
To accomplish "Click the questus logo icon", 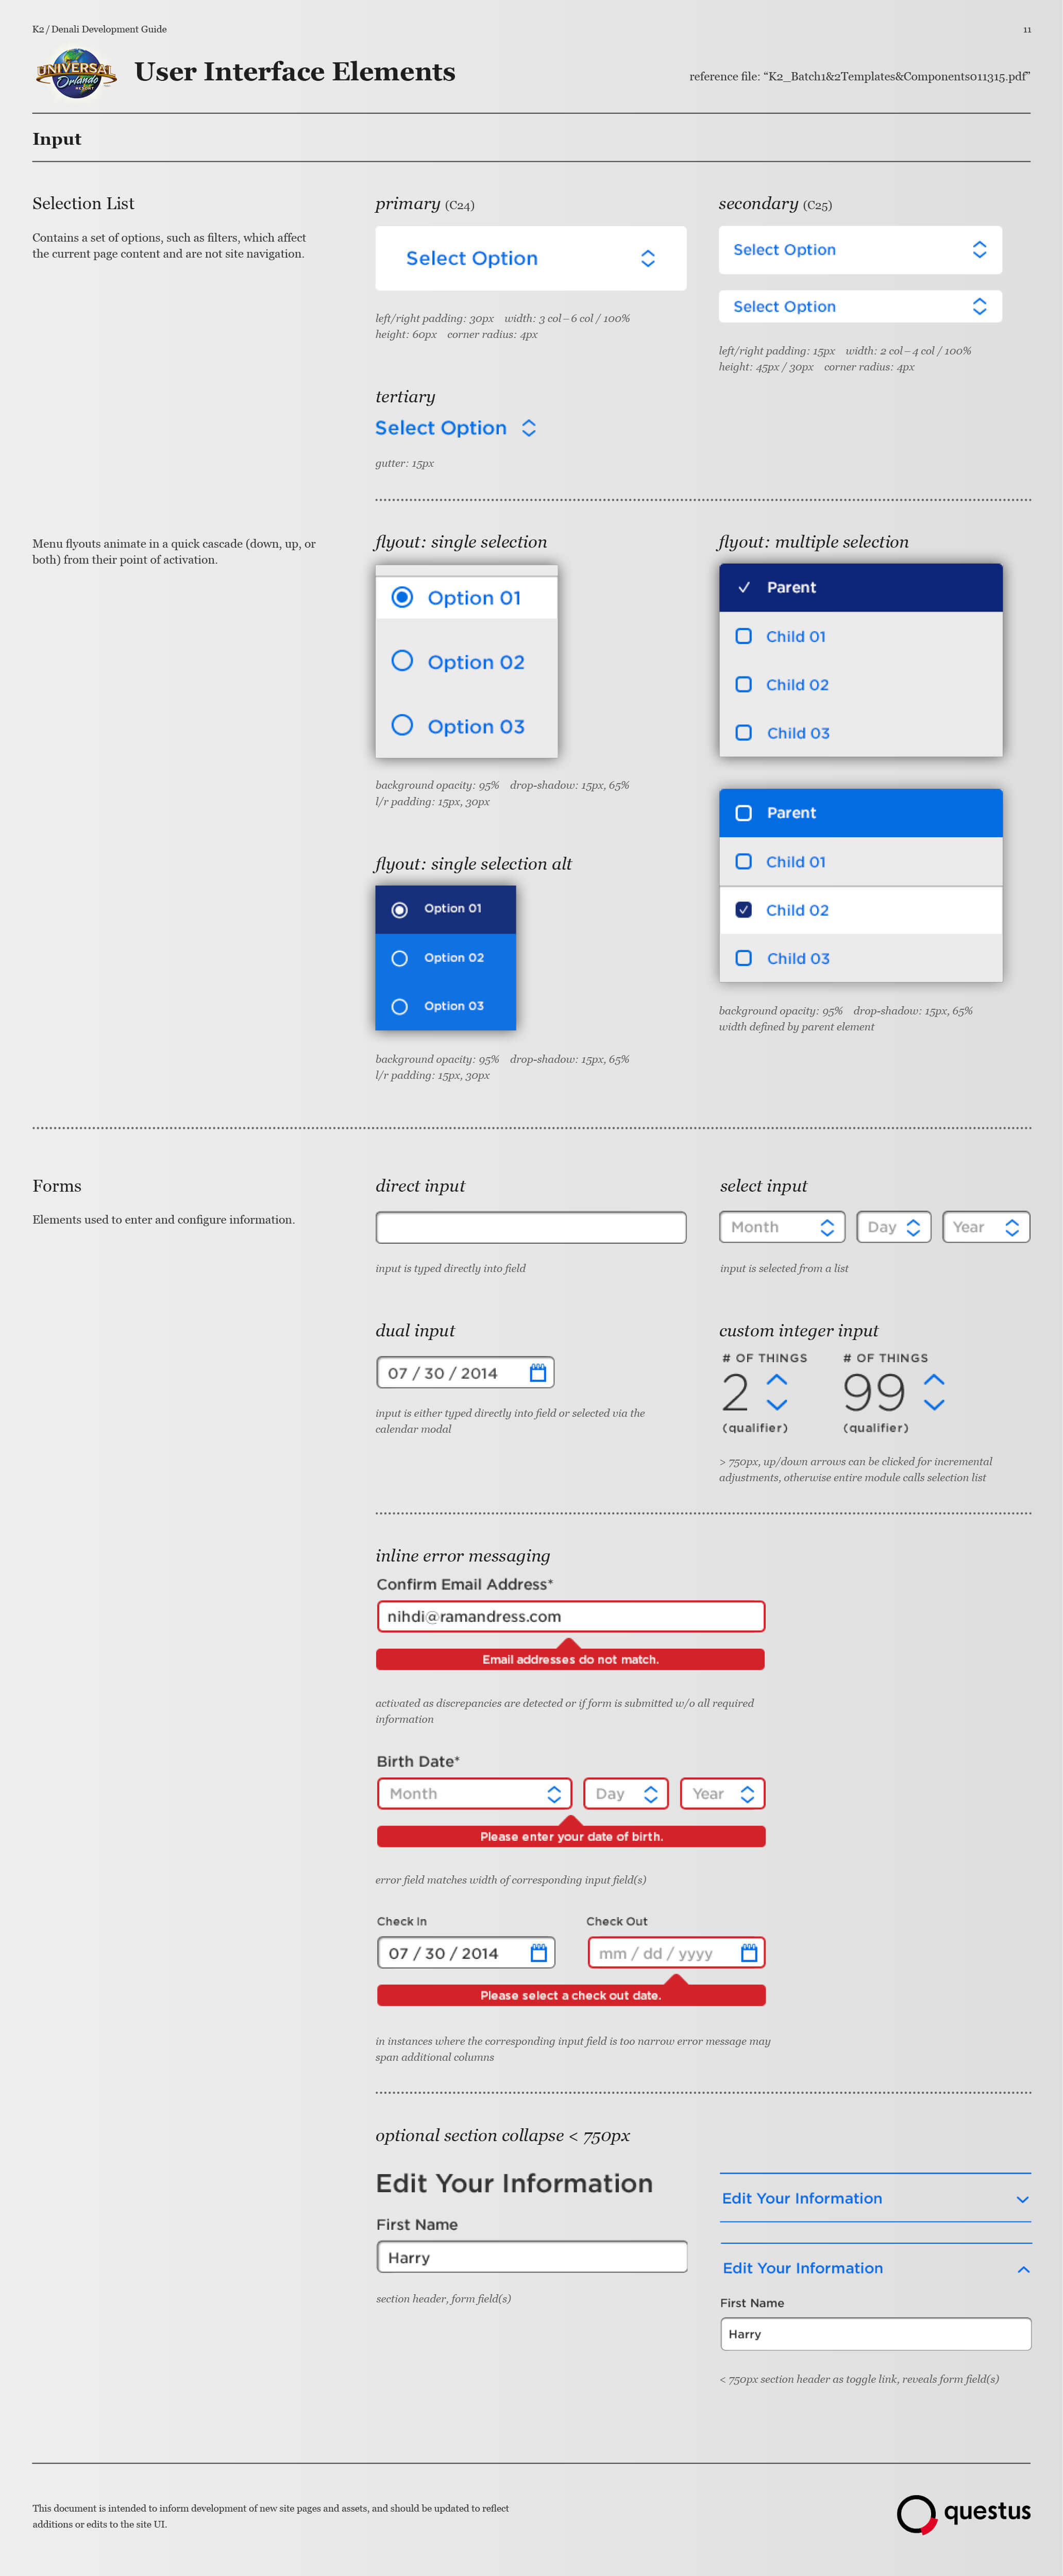I will [916, 2513].
